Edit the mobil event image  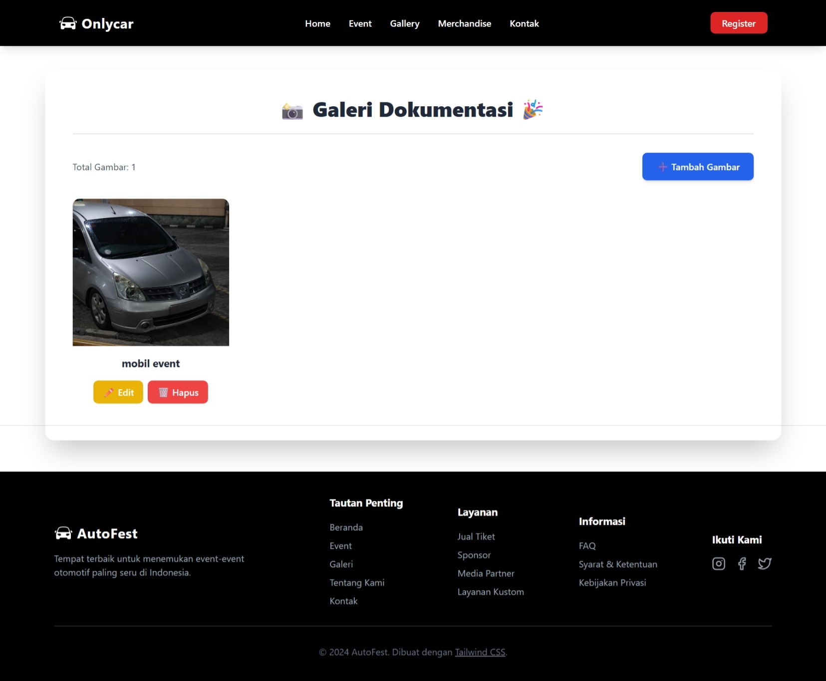tap(118, 392)
